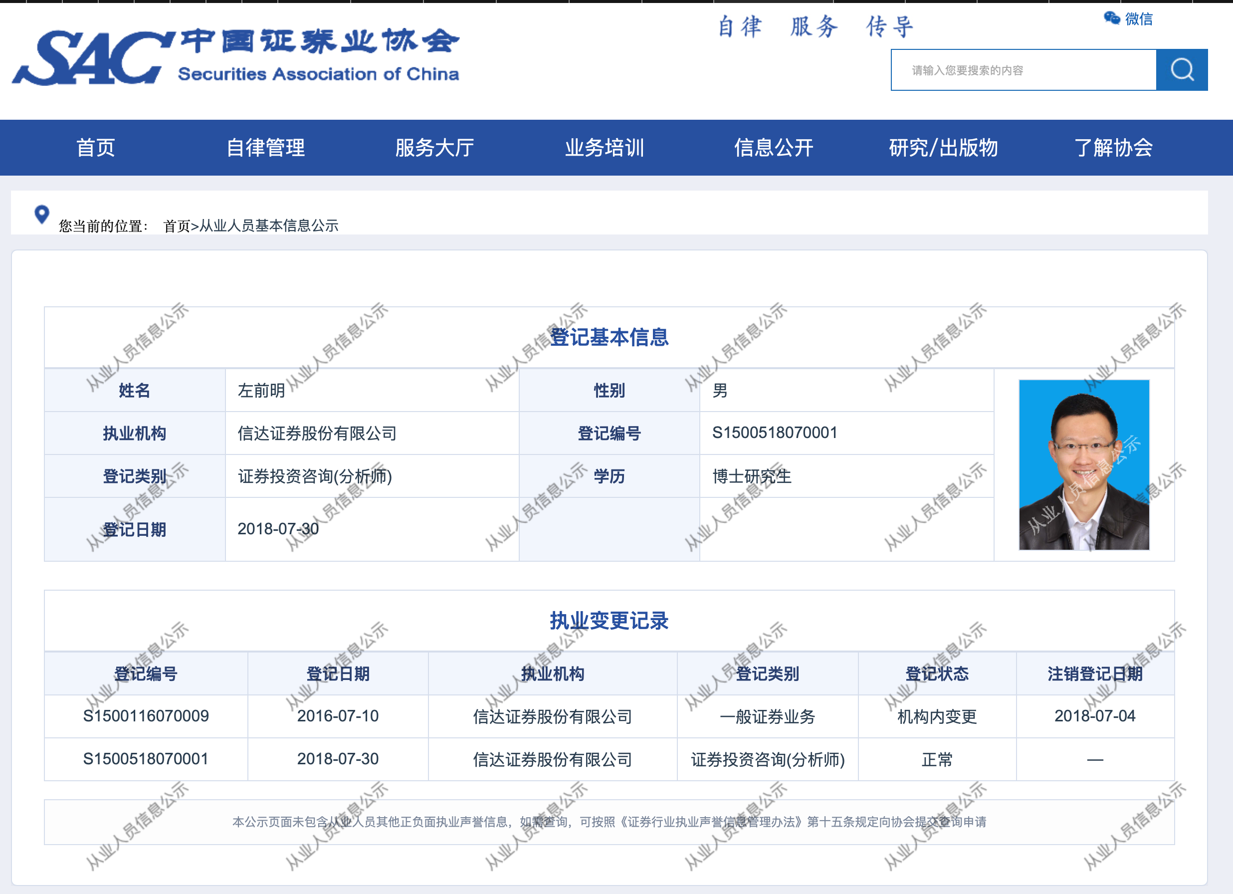Click the registrant's photo thumbnail
The image size is (1233, 894).
pyautogui.click(x=1083, y=464)
